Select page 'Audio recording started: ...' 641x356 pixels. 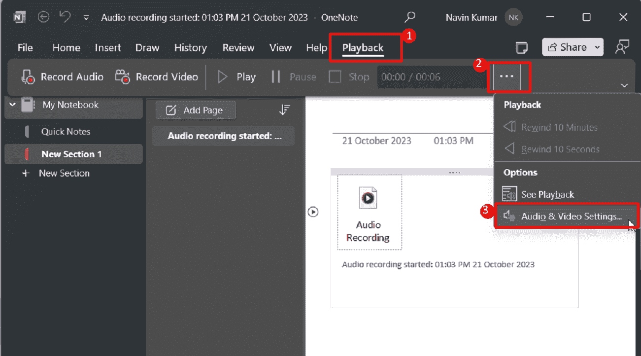223,136
